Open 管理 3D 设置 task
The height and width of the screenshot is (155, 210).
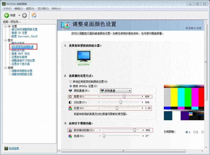click(x=19, y=33)
